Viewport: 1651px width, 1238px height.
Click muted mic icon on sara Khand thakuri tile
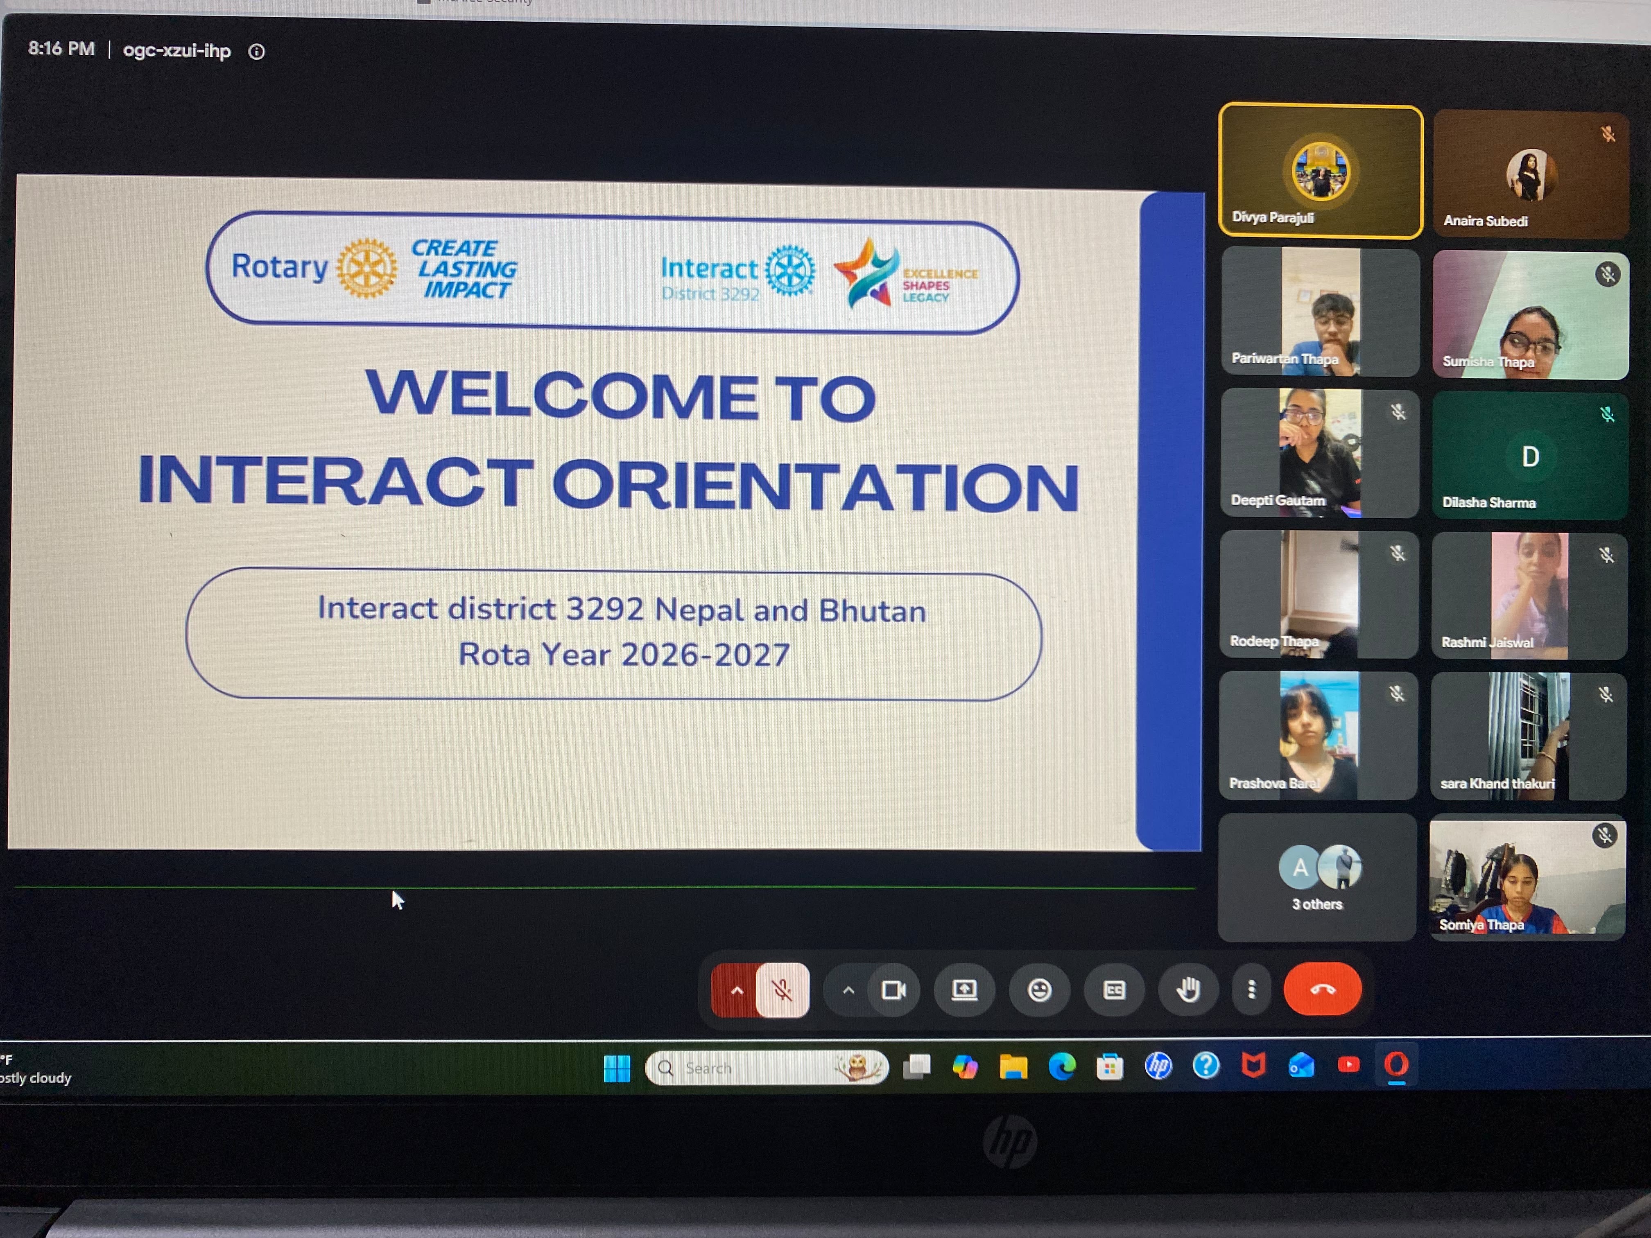[1606, 696]
